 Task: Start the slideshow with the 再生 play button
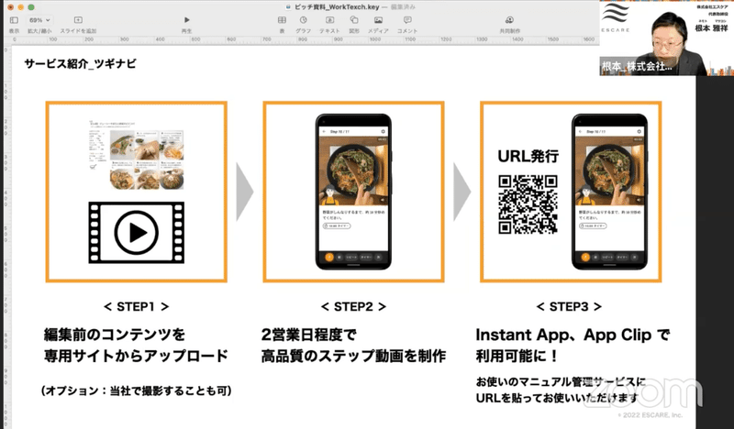187,20
